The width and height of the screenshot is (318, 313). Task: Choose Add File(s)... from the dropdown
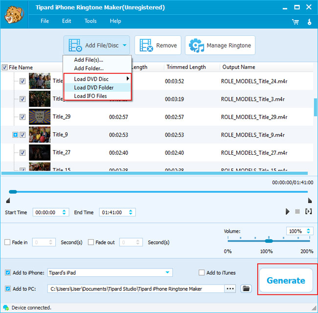point(97,60)
